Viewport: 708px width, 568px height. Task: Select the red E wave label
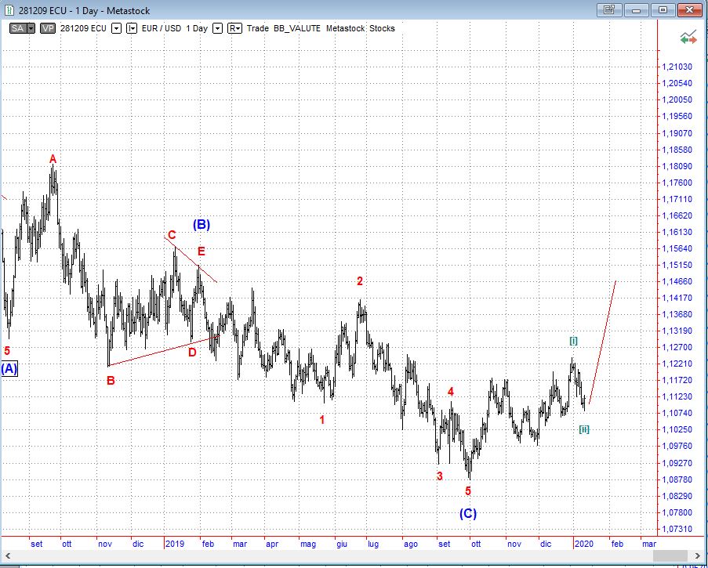(x=202, y=251)
